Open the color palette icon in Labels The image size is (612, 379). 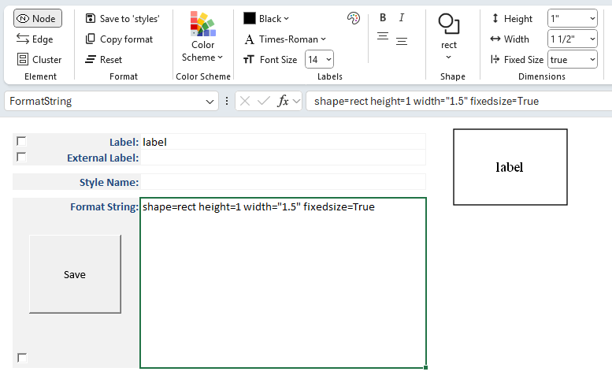[353, 18]
